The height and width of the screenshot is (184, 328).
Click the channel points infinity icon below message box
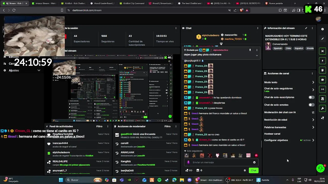click(189, 170)
